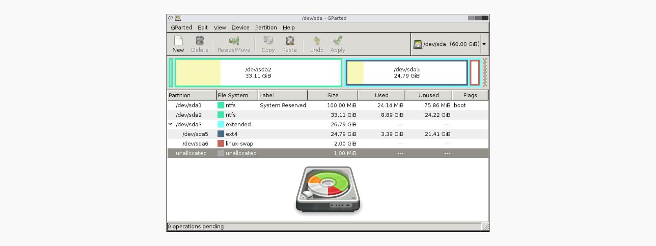Click the Paste clipboard icon
Screen dimensions: 656x246
[x=289, y=40]
